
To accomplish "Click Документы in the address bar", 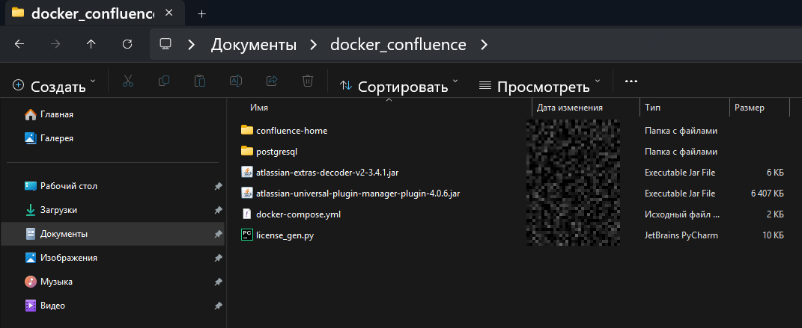I will tap(254, 44).
